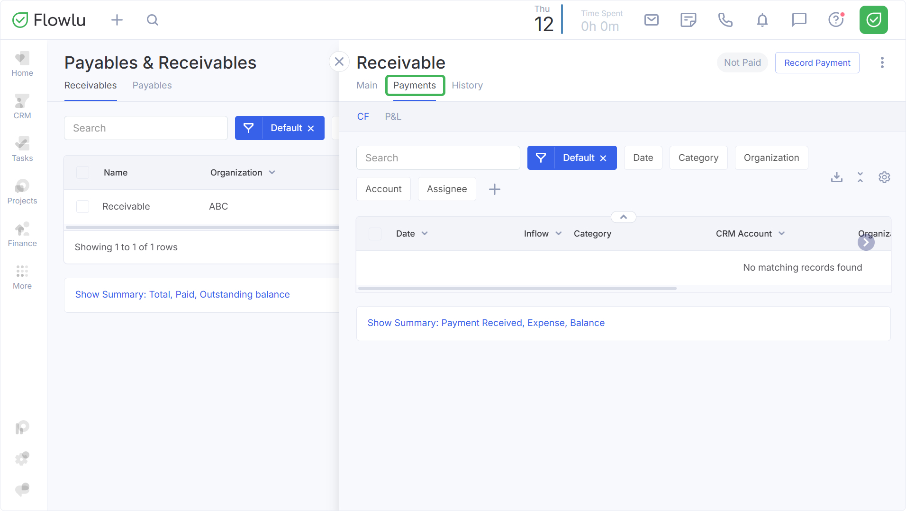The height and width of the screenshot is (511, 906).
Task: Switch to the History tab
Action: point(467,86)
